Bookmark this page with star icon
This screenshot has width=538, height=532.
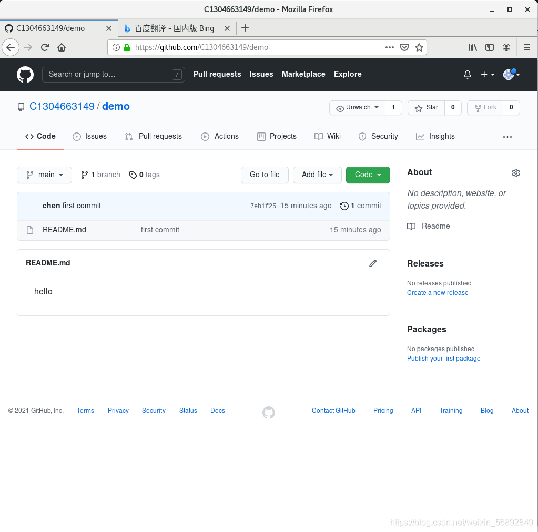point(419,47)
